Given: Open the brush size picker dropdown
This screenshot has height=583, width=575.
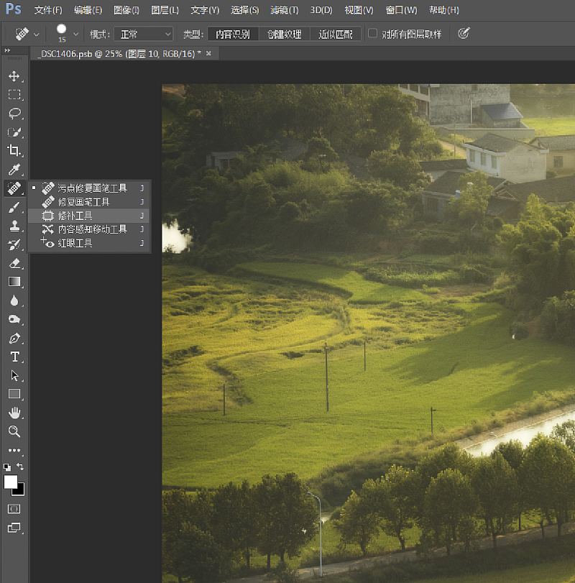Looking at the screenshot, I should coord(75,35).
